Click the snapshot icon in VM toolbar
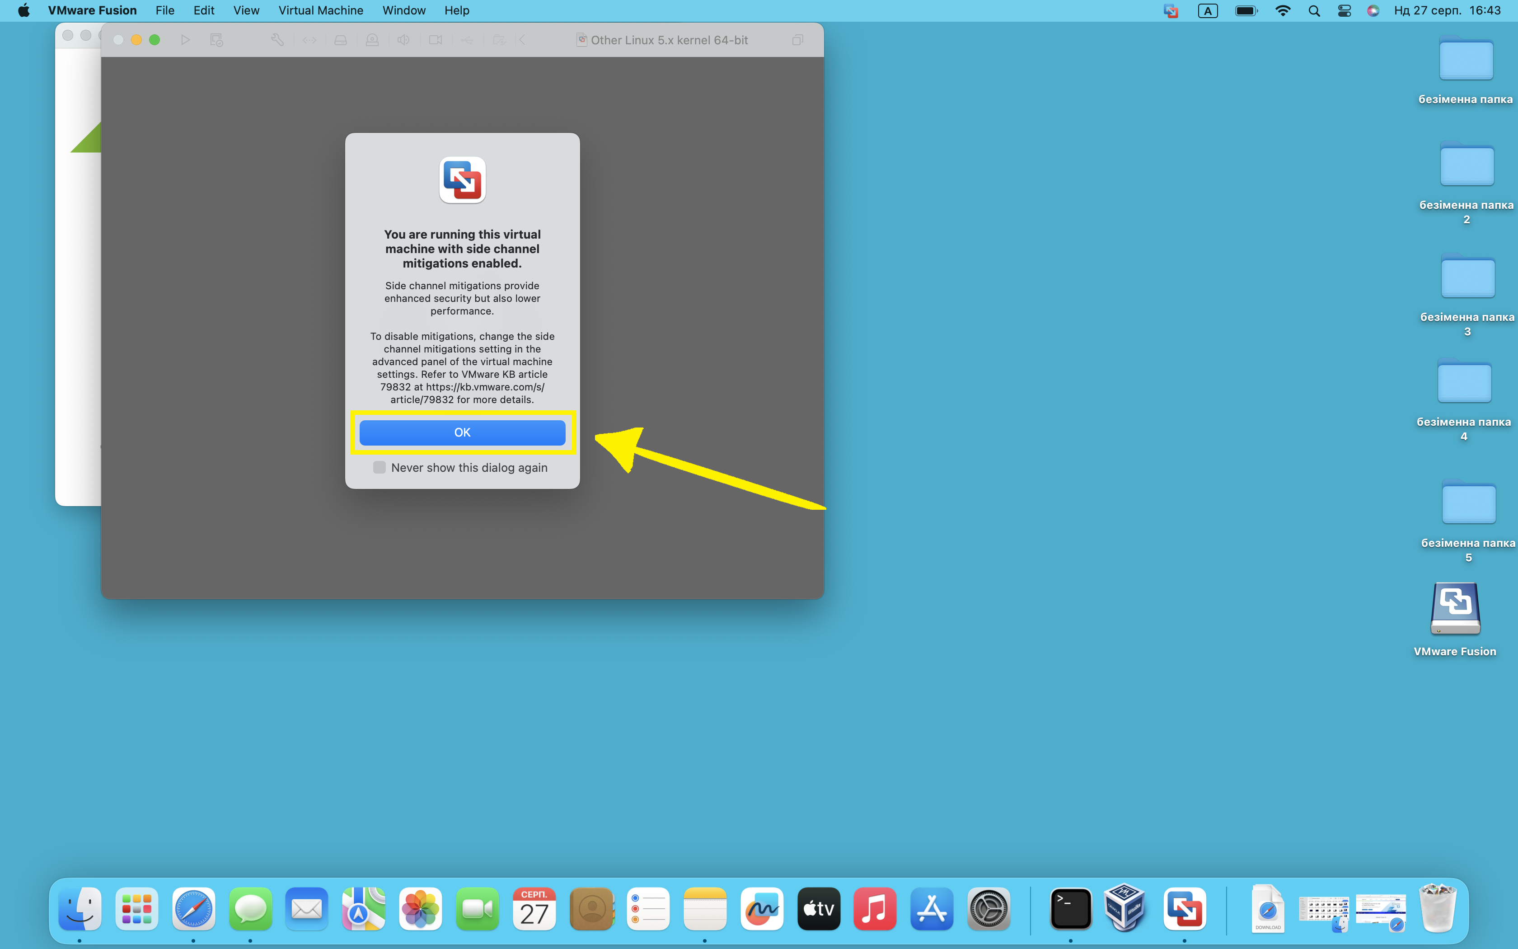This screenshot has width=1518, height=949. click(216, 40)
